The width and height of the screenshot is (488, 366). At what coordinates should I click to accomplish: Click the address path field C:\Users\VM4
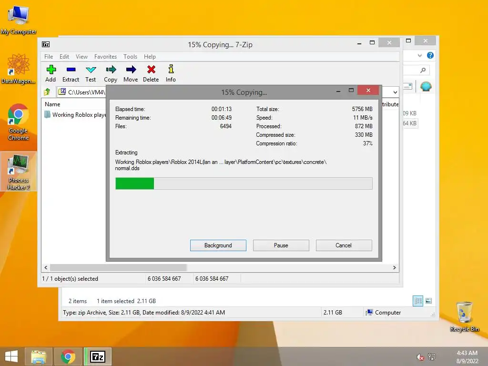coord(82,92)
